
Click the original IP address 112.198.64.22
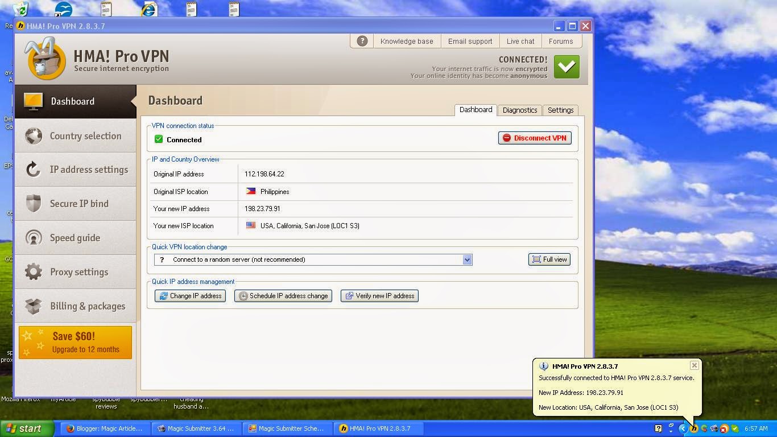click(264, 174)
